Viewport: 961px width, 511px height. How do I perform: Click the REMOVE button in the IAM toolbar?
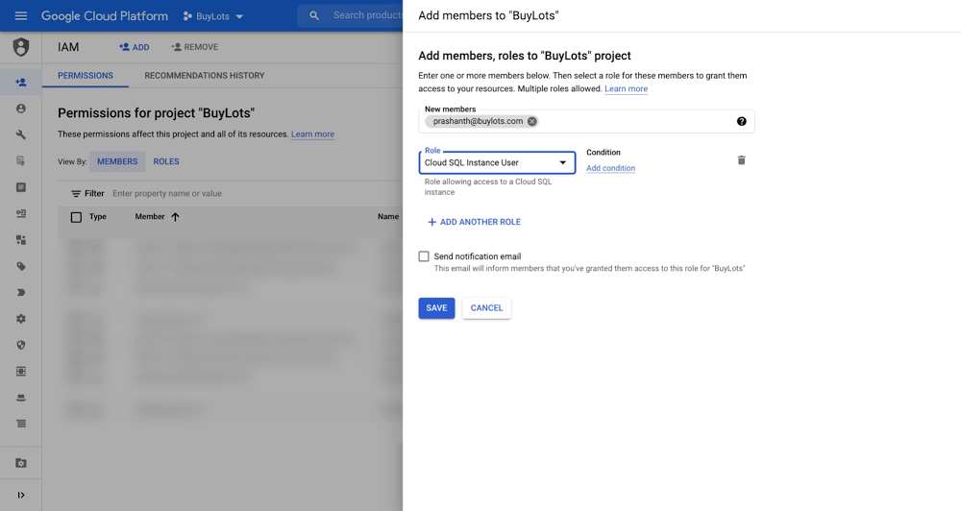195,47
